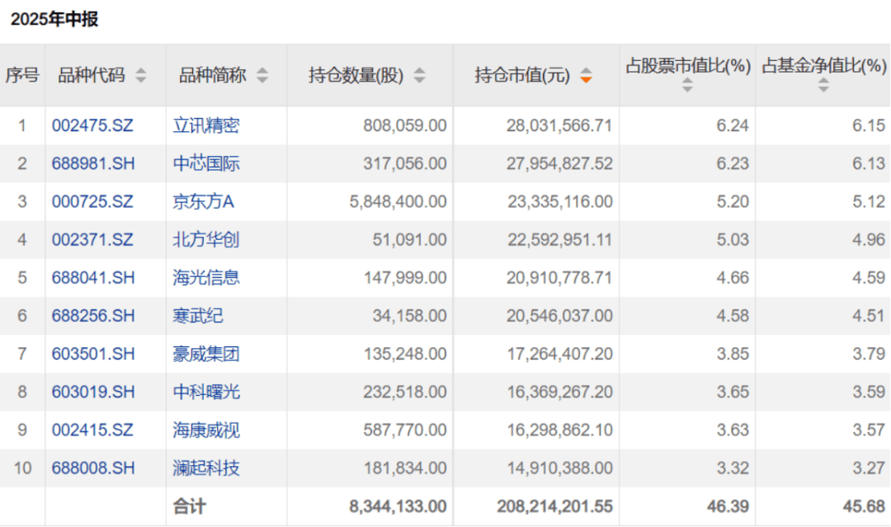Select holding quantity 587,770.00
The image size is (891, 527).
[x=405, y=430]
